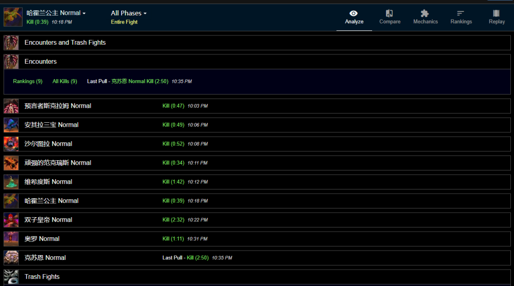Switch to the Compare tab
This screenshot has height=286, width=514.
click(390, 17)
